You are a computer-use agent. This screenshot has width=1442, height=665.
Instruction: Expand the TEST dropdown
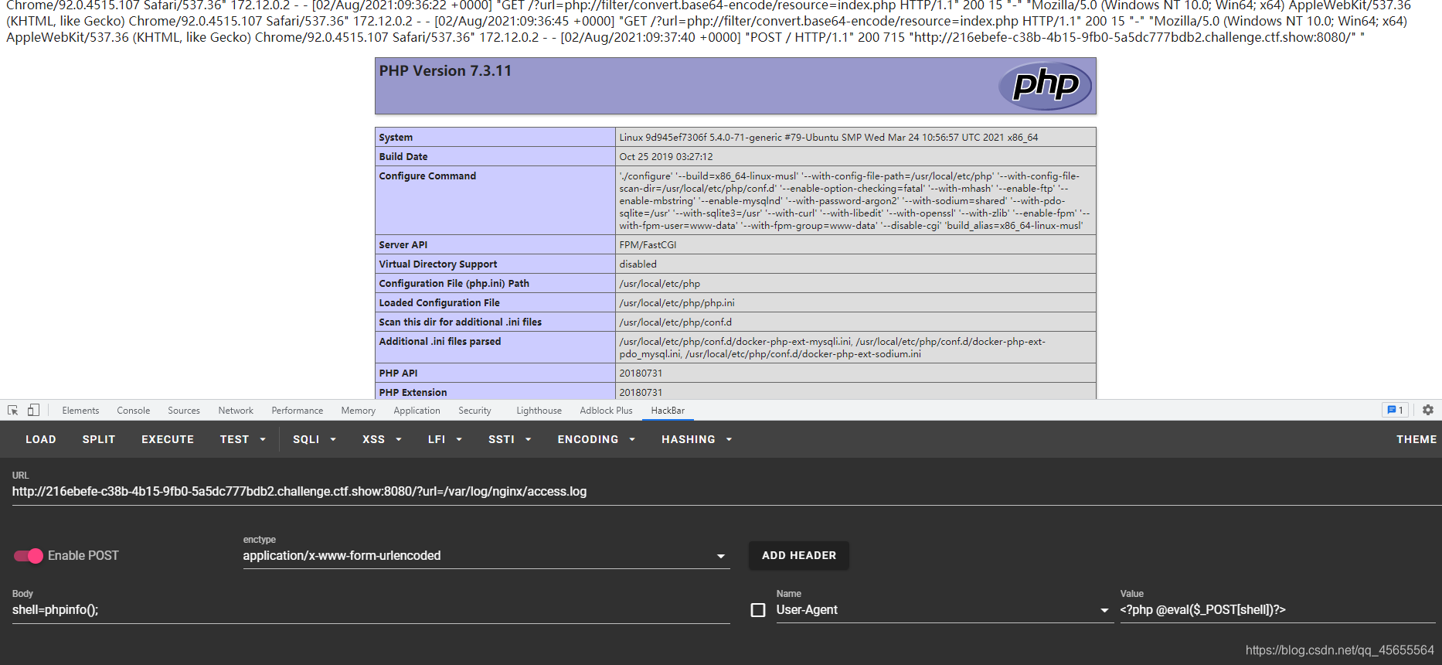click(x=243, y=439)
